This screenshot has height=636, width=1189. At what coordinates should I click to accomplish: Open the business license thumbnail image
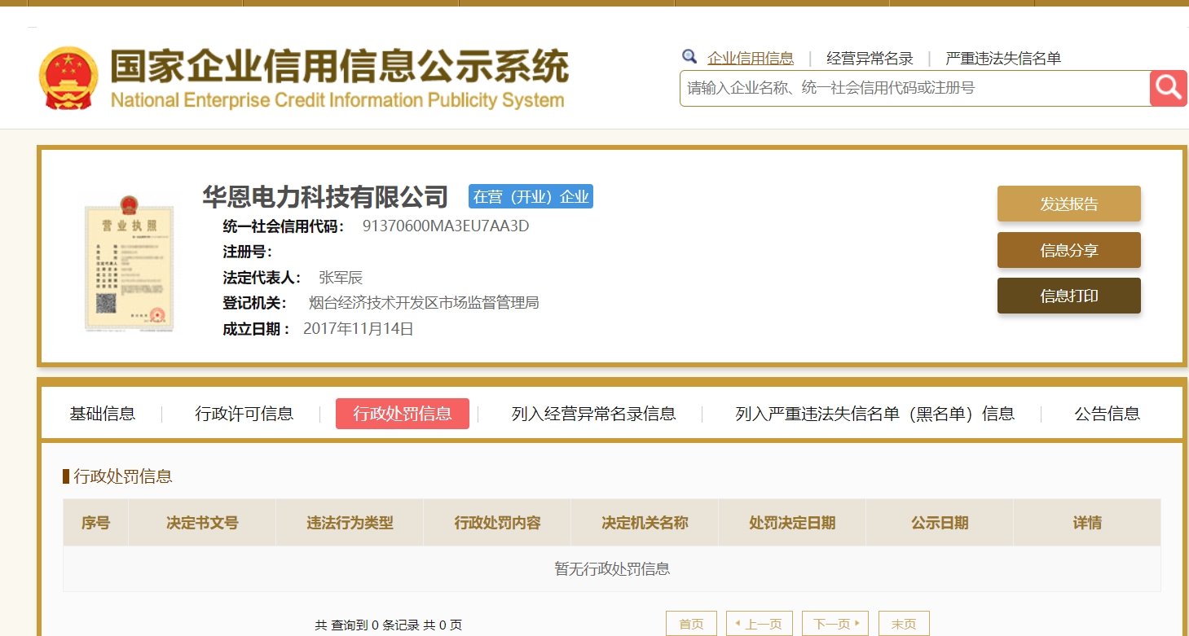pos(130,262)
